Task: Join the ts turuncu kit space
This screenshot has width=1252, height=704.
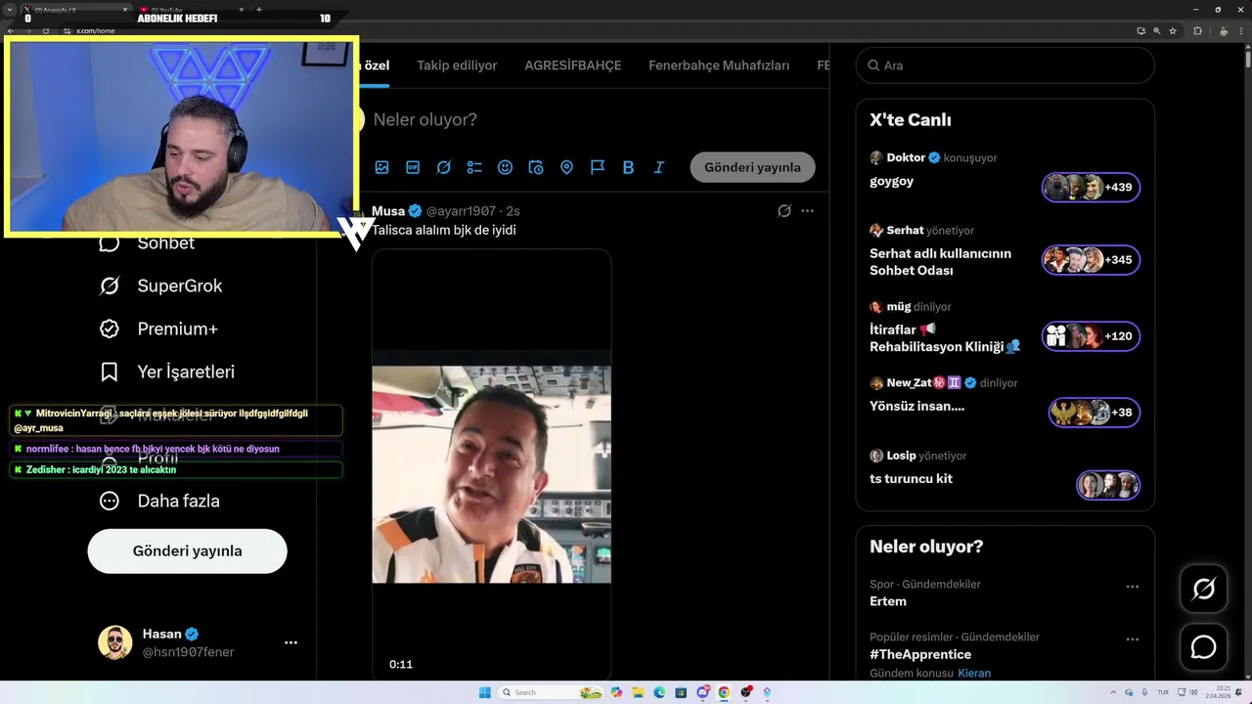Action: point(911,478)
